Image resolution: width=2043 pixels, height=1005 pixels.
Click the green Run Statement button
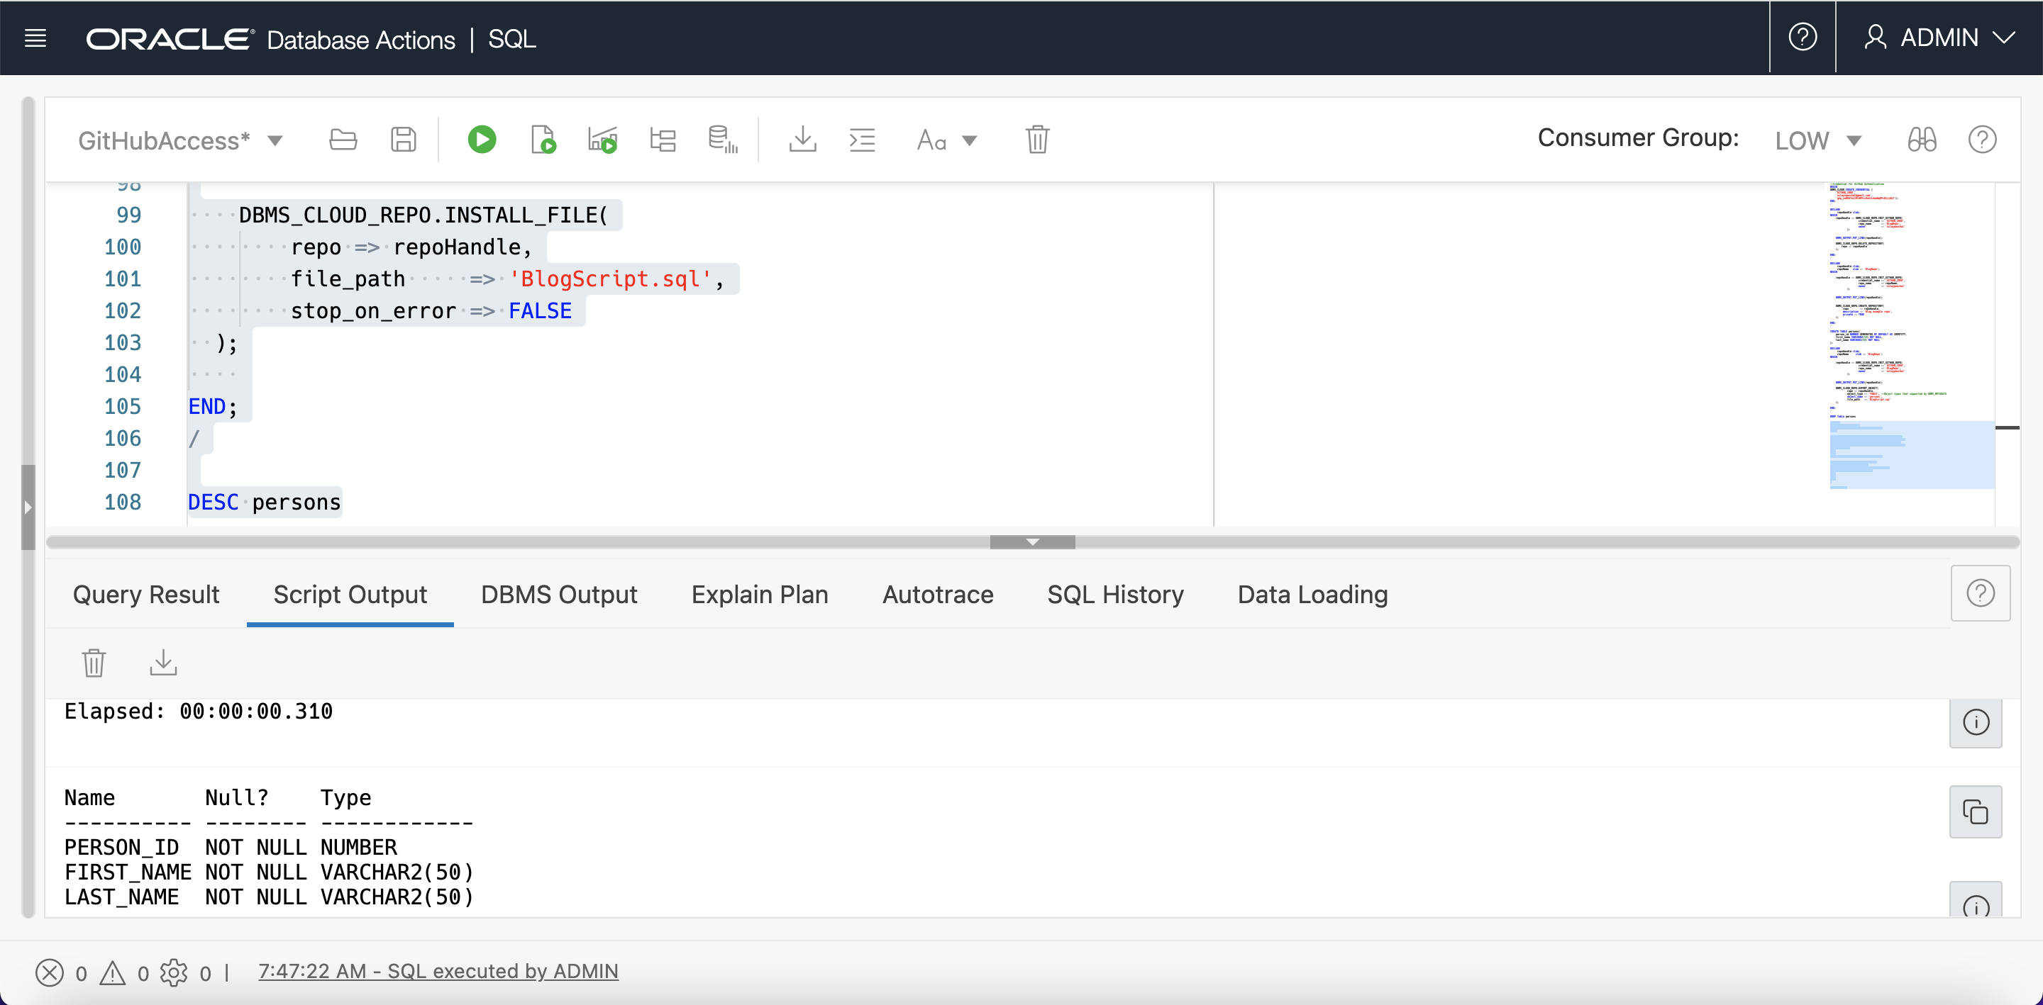[482, 140]
